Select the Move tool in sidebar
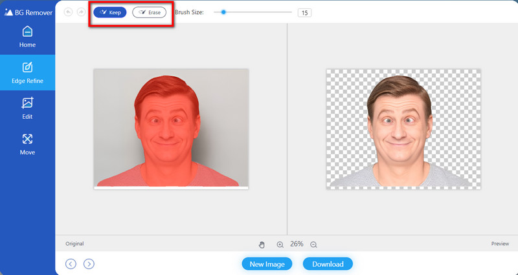Viewport: 518px width, 275px height. (27, 144)
